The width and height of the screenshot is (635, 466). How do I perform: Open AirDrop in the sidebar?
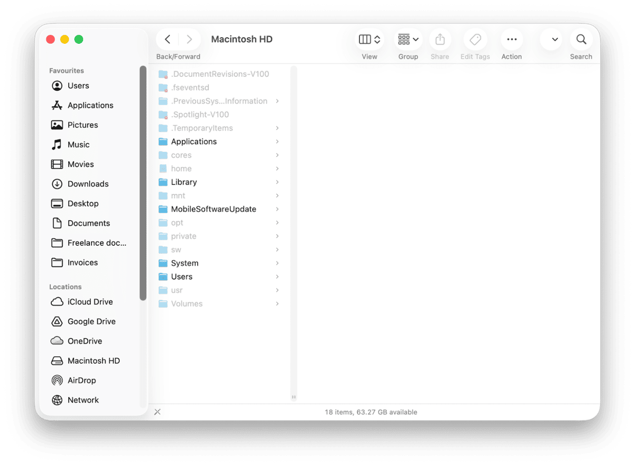(81, 380)
